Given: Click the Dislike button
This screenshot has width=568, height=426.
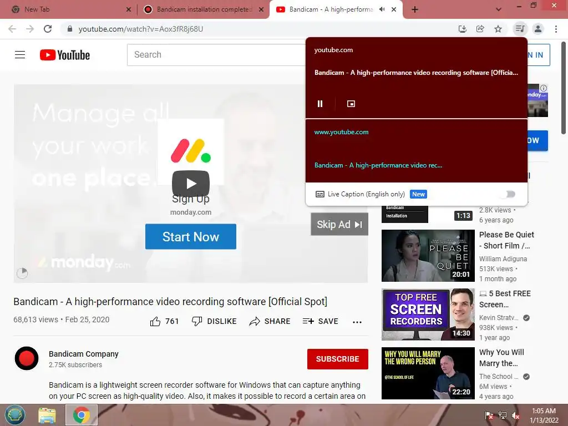Looking at the screenshot, I should [214, 321].
